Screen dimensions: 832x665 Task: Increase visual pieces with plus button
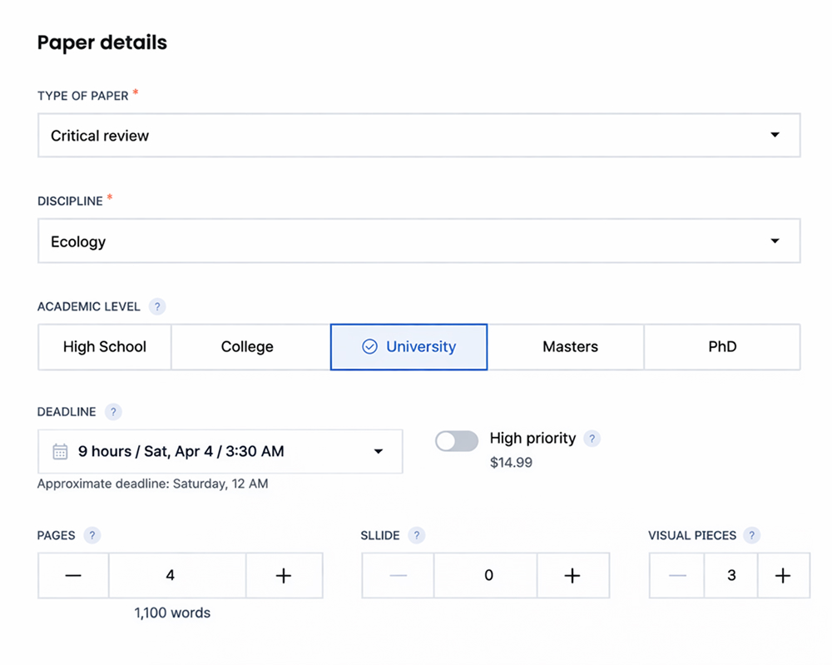point(783,575)
